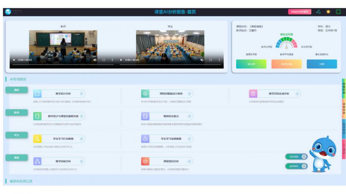This screenshot has width=346, height=194.
Task: Expand the 教学设计与课堂实施相关度 arrow
Action: point(82,116)
